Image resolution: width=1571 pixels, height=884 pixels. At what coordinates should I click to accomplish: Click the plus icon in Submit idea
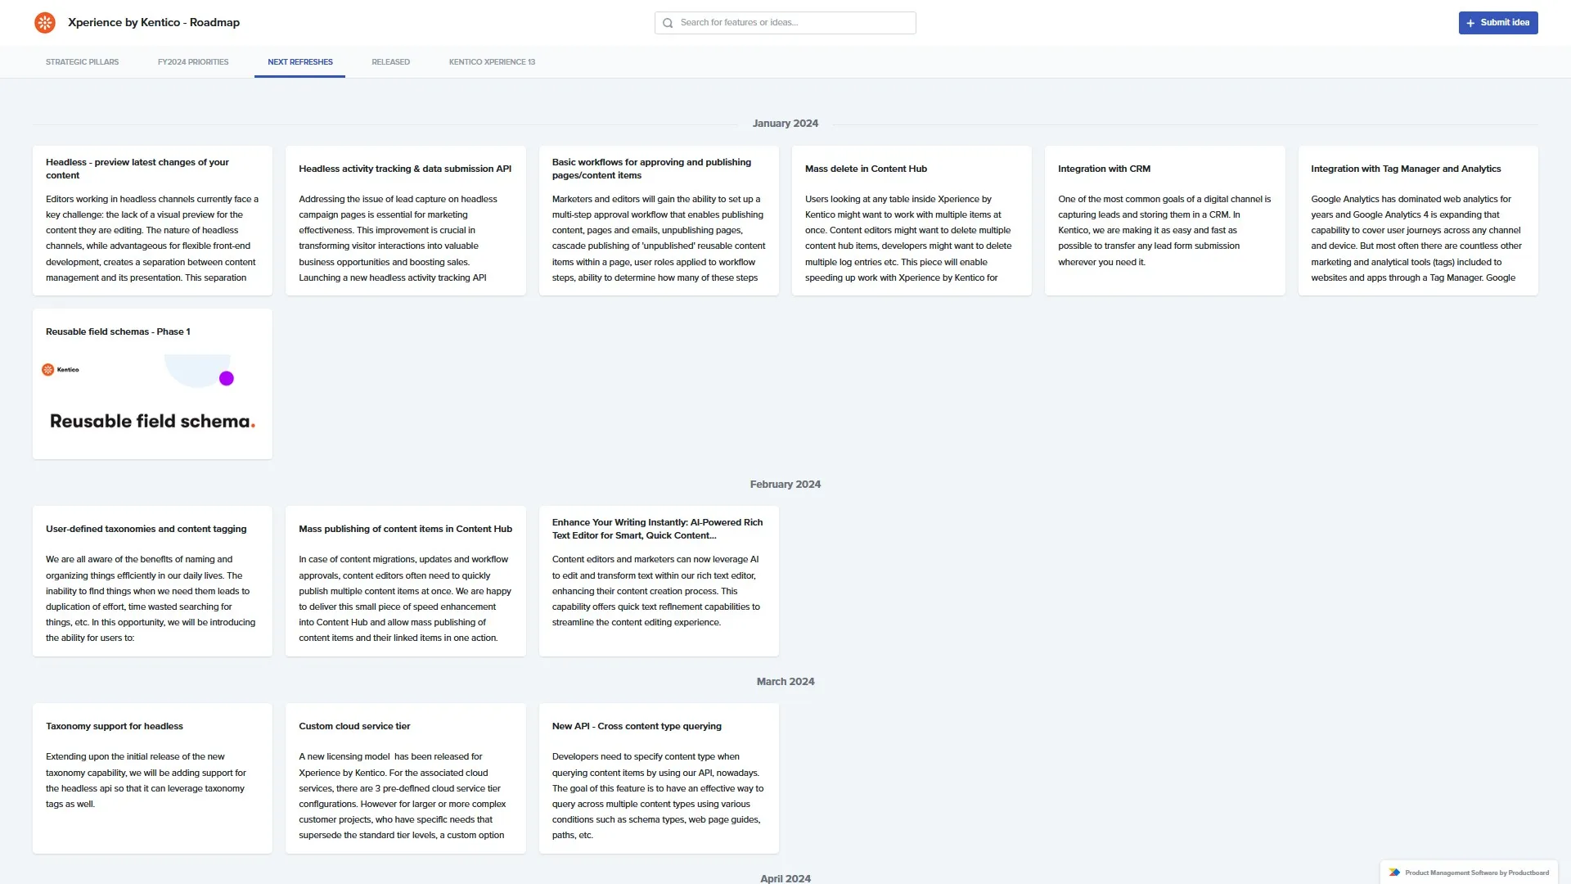1471,23
